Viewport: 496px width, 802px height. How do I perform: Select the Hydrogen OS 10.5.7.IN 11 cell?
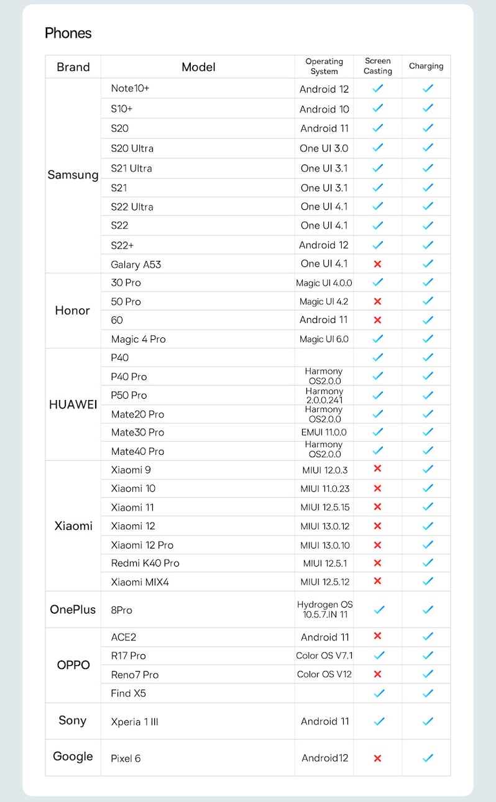[324, 609]
